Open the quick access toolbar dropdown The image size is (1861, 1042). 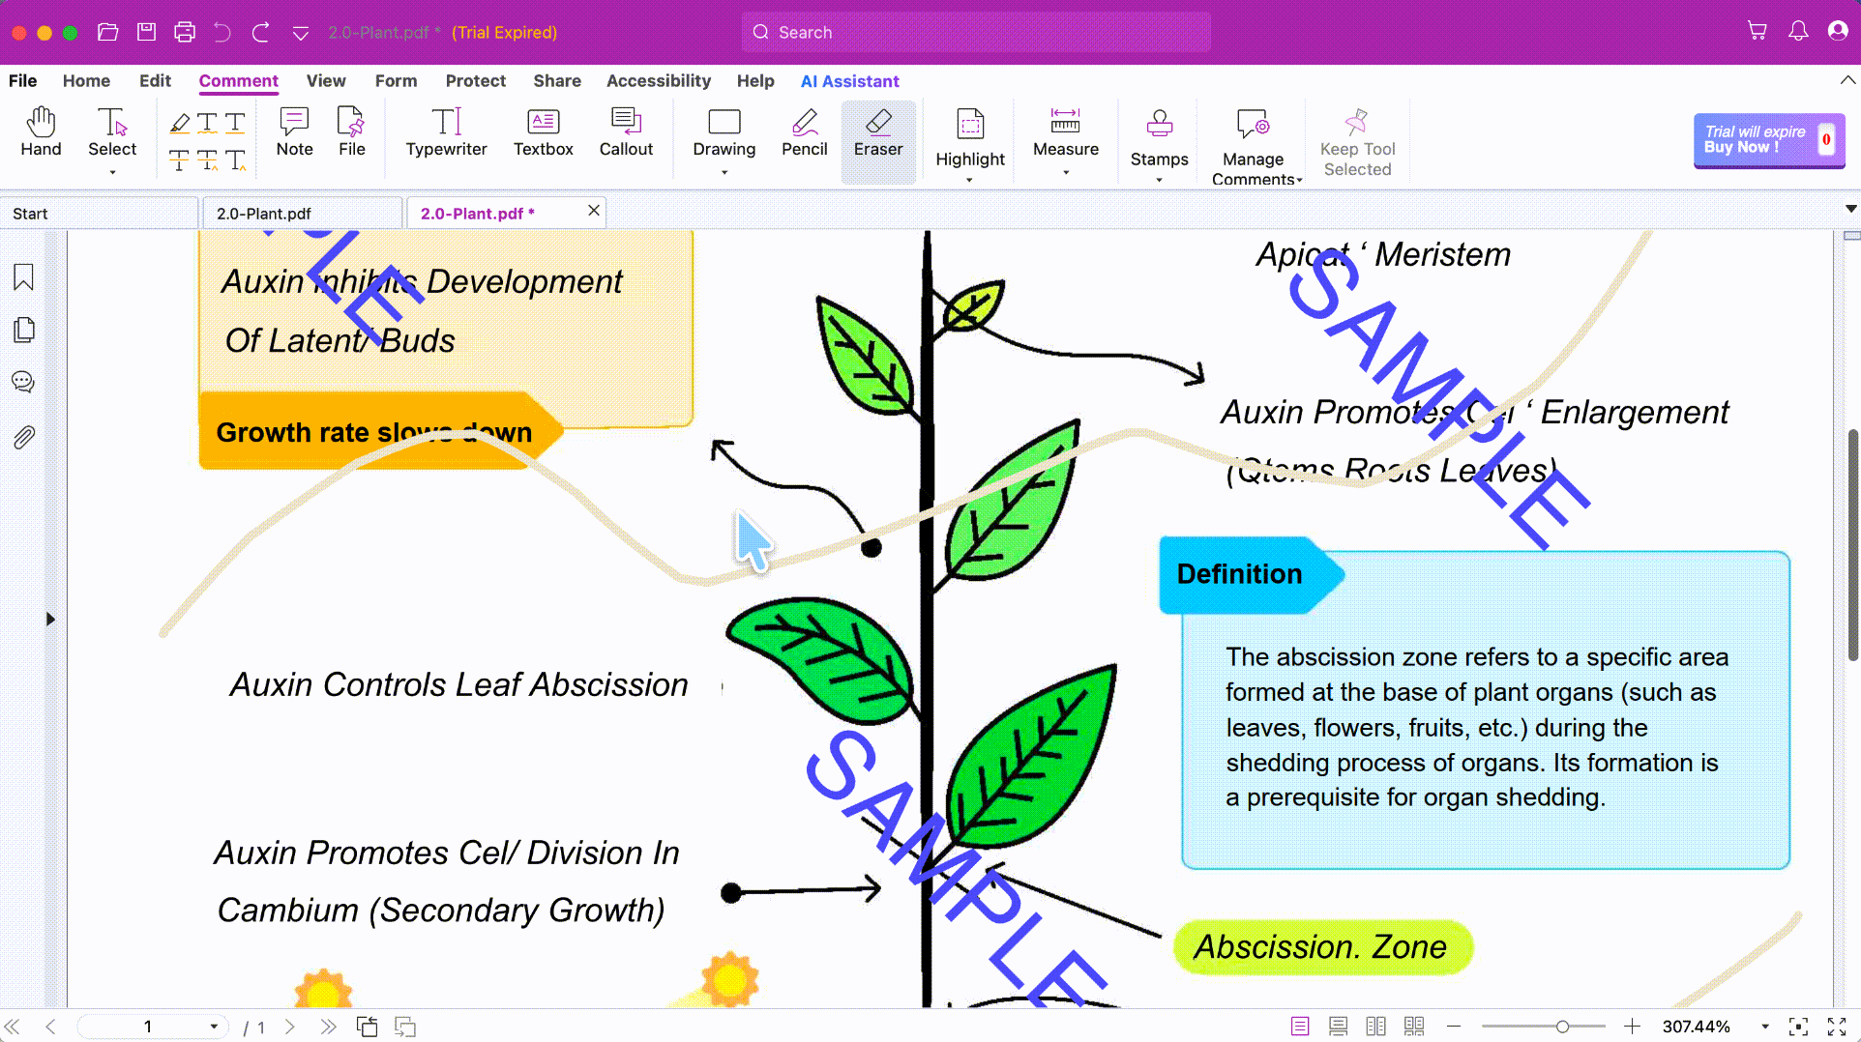pos(301,33)
